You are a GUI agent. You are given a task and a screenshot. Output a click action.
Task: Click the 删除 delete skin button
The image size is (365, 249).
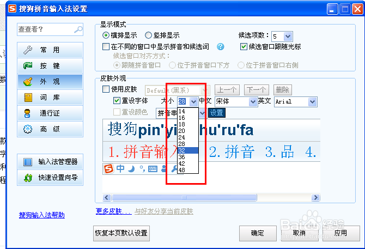click(283, 90)
